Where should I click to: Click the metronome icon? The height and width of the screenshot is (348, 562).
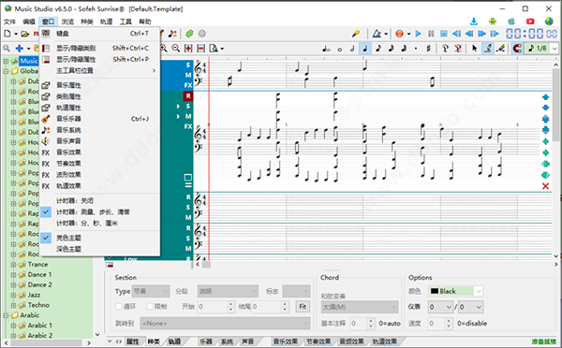(377, 34)
